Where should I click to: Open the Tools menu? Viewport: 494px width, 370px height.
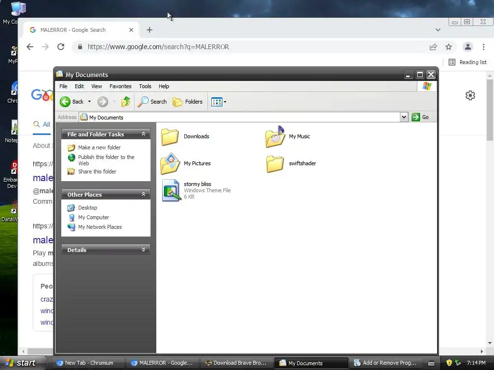pyautogui.click(x=145, y=86)
